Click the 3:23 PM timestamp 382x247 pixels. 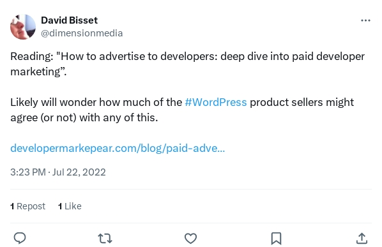28,172
